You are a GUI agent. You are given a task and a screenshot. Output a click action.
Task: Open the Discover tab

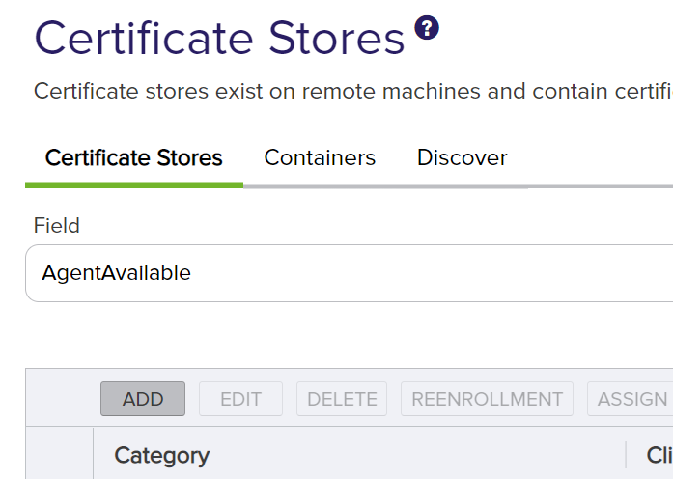[462, 157]
